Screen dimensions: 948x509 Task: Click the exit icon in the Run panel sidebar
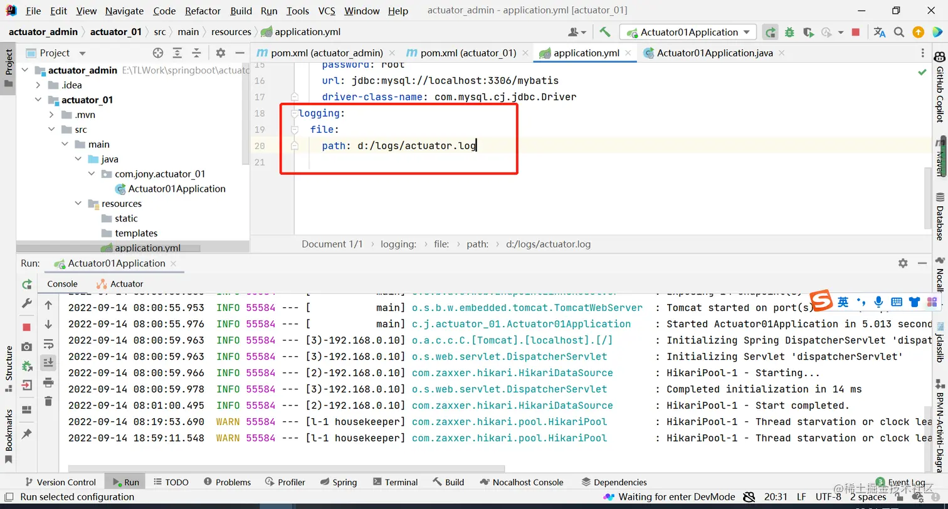27,385
